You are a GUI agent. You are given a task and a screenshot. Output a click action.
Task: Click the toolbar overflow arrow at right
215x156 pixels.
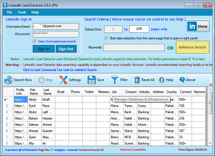click(211, 85)
